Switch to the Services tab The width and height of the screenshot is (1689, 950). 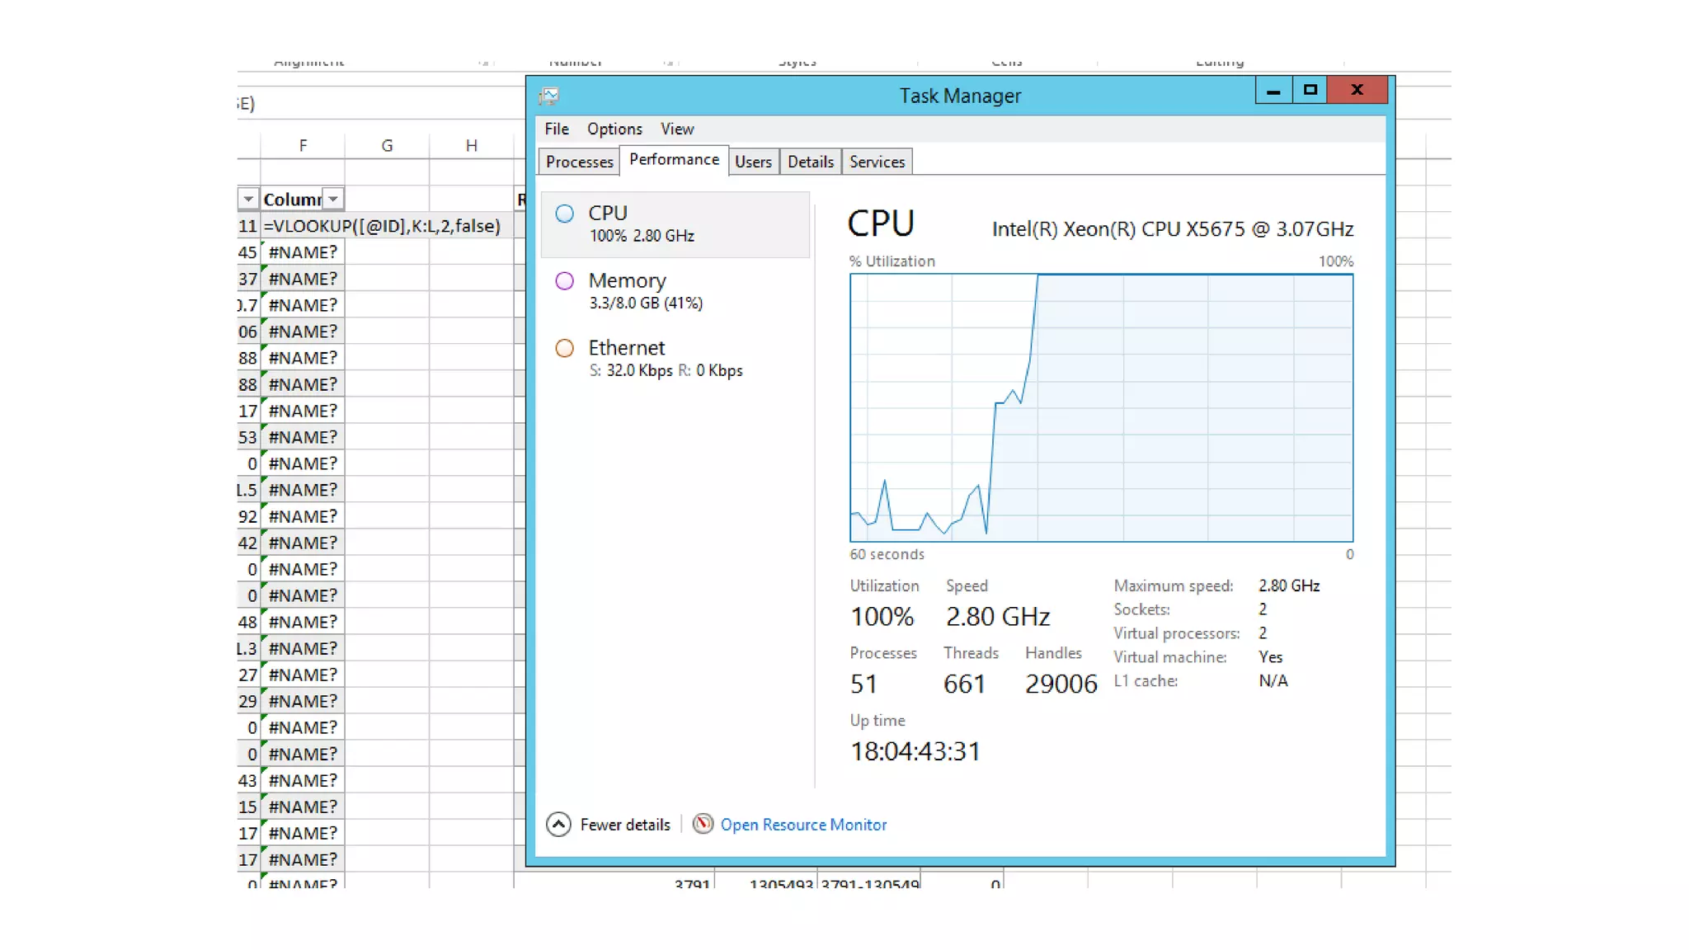(x=877, y=162)
